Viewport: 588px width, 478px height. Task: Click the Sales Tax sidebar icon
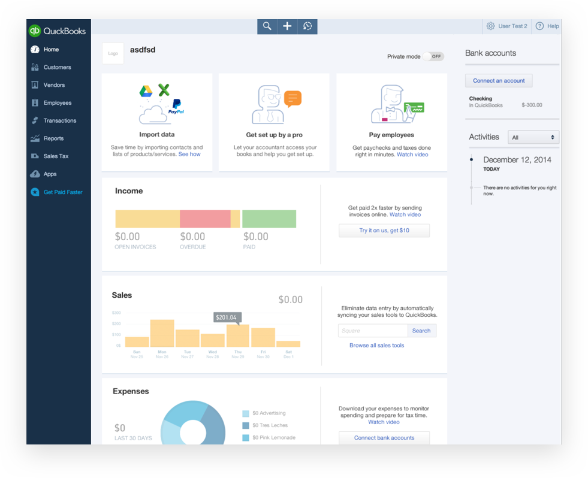point(35,156)
